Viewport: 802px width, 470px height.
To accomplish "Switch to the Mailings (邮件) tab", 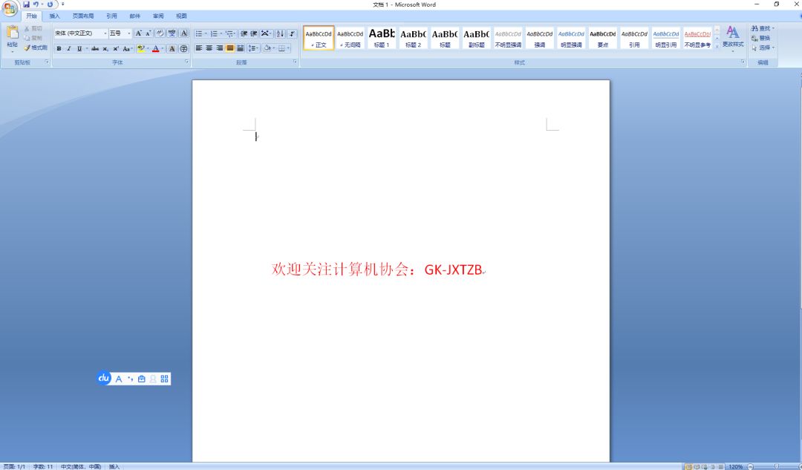I will click(135, 16).
